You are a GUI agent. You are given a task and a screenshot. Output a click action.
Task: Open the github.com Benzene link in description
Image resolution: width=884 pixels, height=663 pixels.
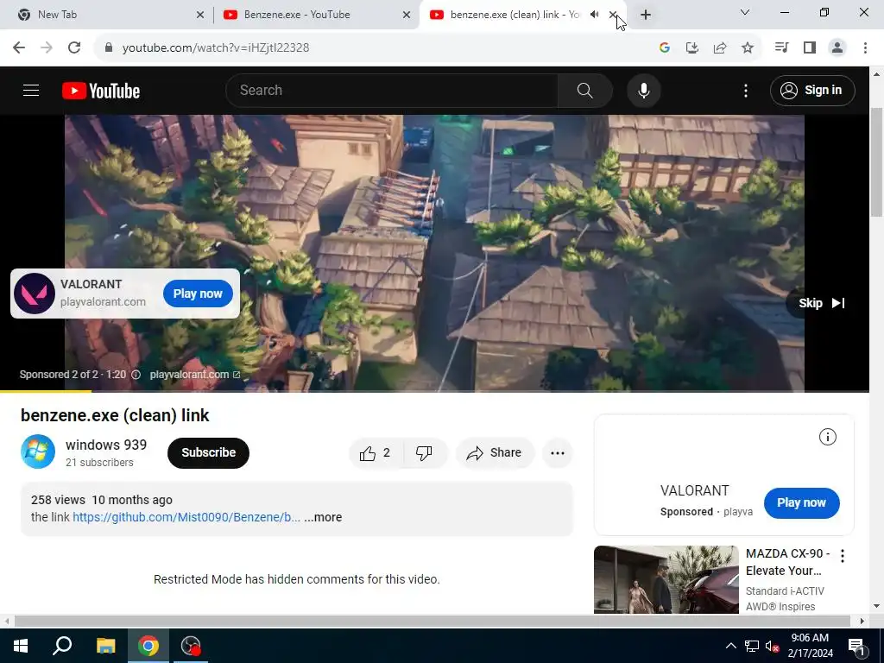click(x=186, y=517)
